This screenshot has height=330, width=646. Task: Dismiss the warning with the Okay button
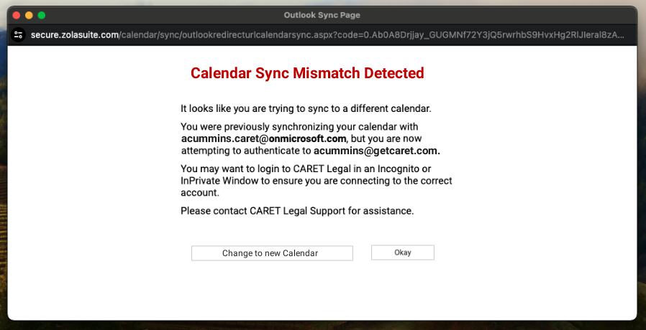click(x=402, y=253)
